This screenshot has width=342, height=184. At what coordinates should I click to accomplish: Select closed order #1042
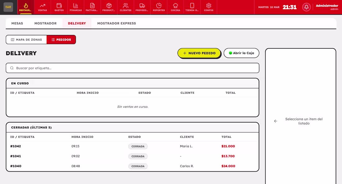132,146
